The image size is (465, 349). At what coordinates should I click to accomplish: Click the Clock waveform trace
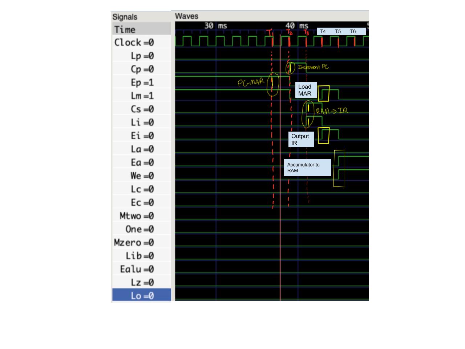pos(272,41)
